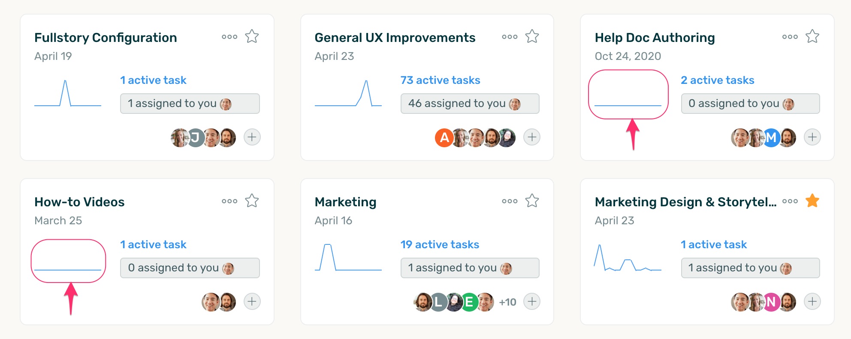Add a member to Marketing Design & Storytelling
This screenshot has width=851, height=339.
(x=812, y=301)
